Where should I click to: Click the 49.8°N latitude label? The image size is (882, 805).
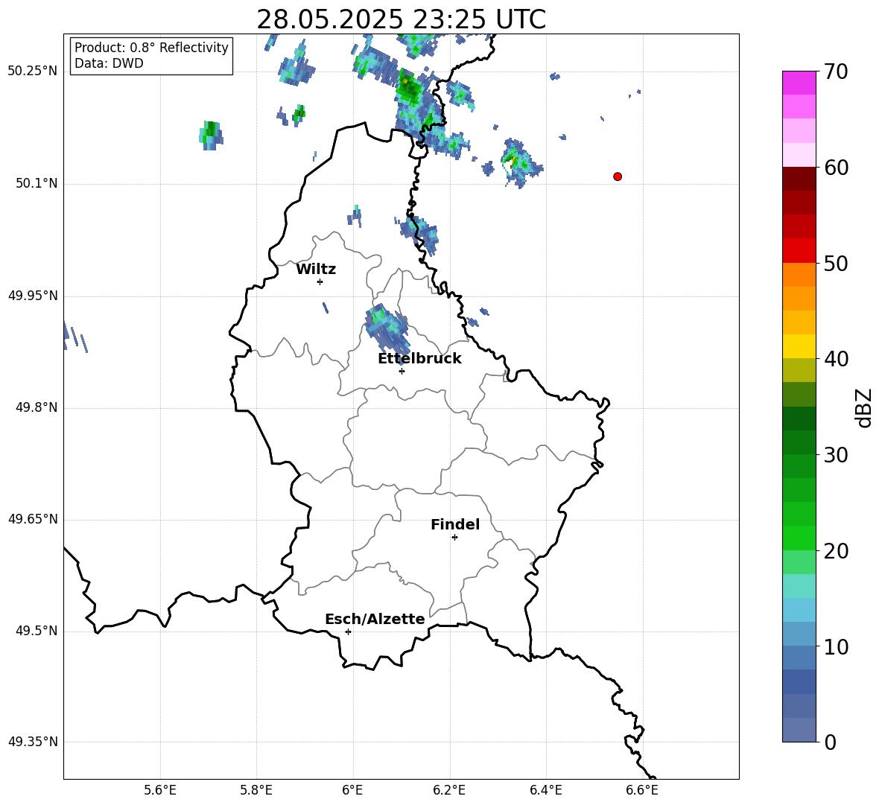(x=37, y=407)
